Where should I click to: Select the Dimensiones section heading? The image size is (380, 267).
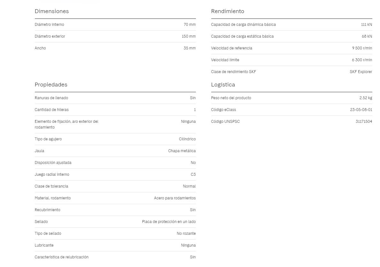[x=52, y=11]
